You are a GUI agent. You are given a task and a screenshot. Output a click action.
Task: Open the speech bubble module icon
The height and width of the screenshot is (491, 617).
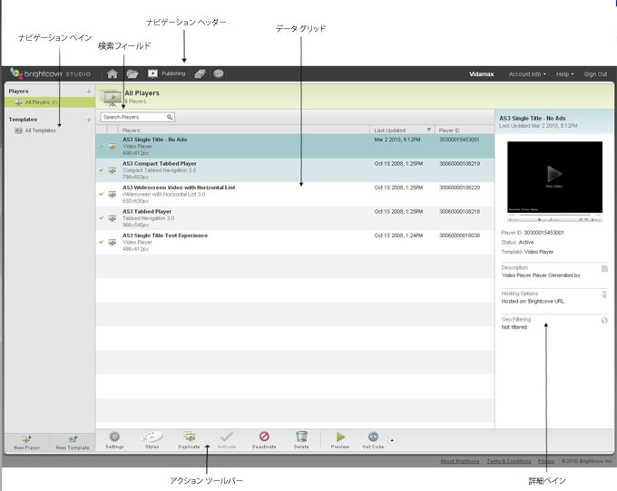tap(219, 73)
